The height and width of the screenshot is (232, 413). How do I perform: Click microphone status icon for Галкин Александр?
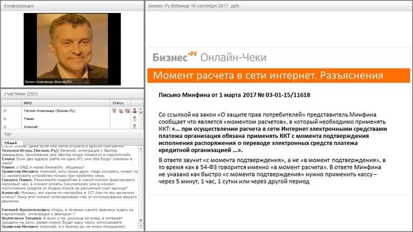point(114,111)
